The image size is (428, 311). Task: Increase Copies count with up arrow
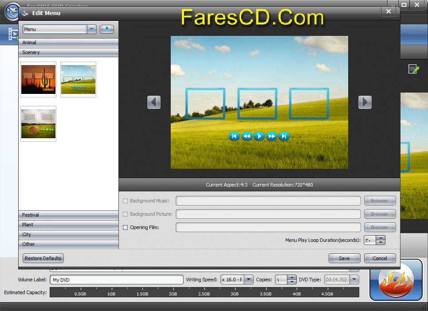tap(292, 277)
